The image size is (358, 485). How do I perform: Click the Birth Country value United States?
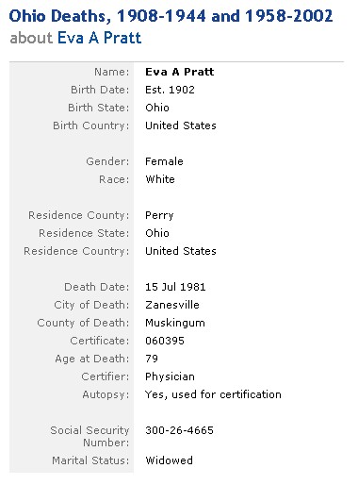coord(181,125)
